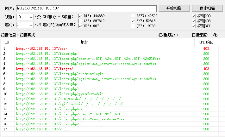Viewport: 225px width, 137px height.
Task: Click the 停止扫描 stop scan button
Action: pyautogui.click(x=207, y=8)
